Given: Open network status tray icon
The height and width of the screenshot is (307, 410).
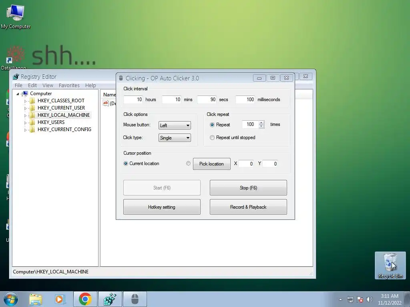Looking at the screenshot, I should [350, 299].
